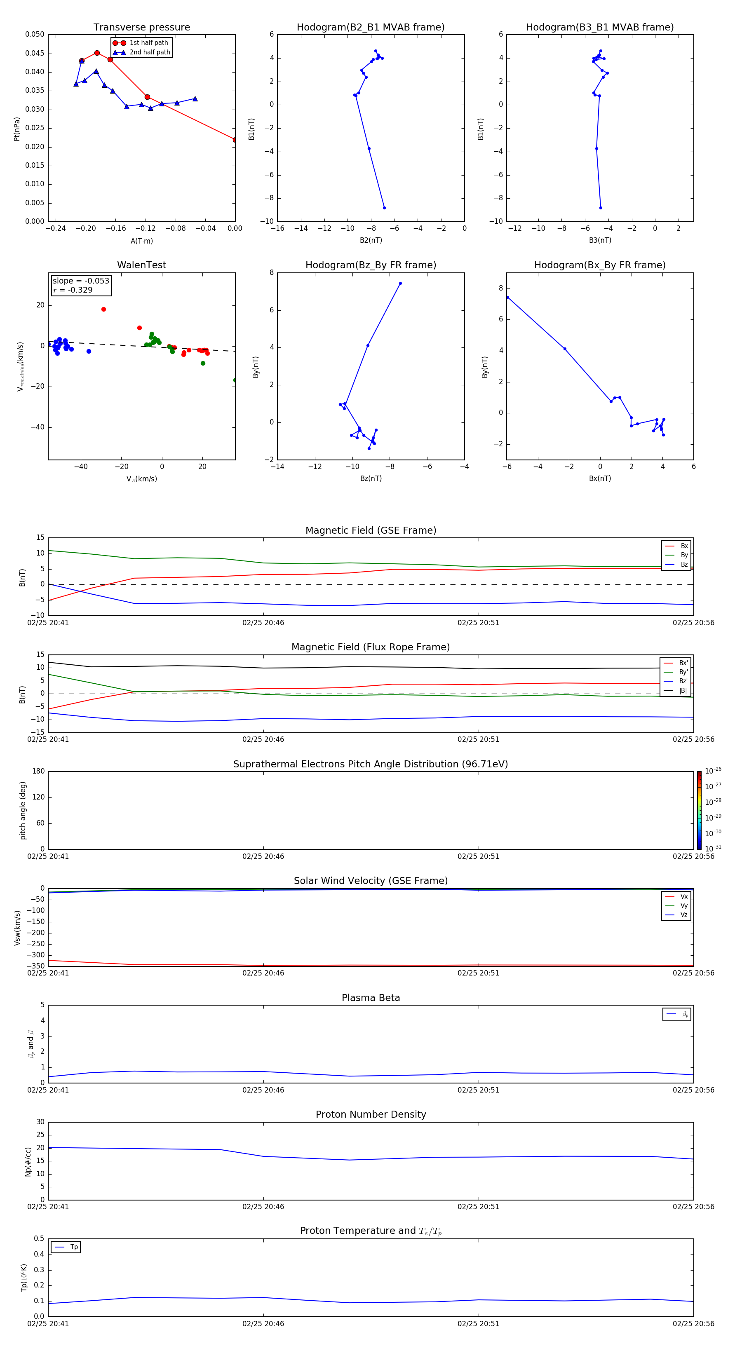Click the 'slope = -0.053' annotation
Screen dimensions: 742x1360
(81, 281)
